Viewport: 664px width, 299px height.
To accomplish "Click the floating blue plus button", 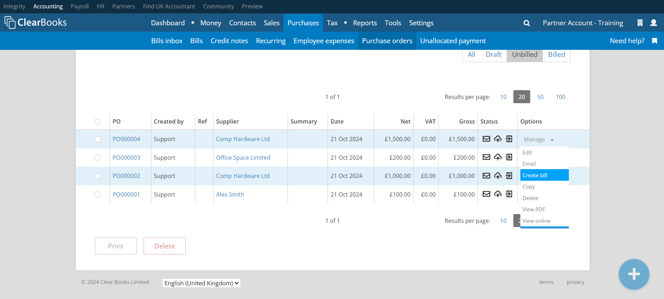I will [x=634, y=274].
